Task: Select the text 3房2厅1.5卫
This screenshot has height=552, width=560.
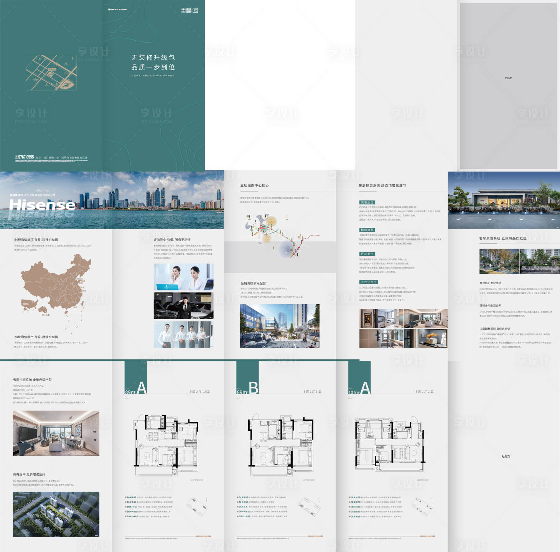Action: (x=200, y=392)
